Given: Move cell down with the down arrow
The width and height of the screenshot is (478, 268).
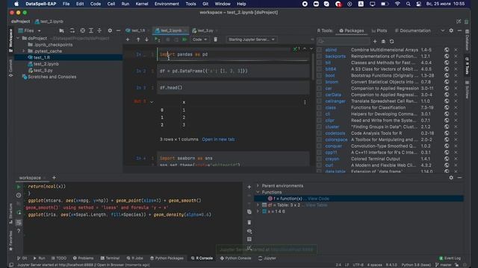Looking at the screenshot, I should (x=146, y=39).
